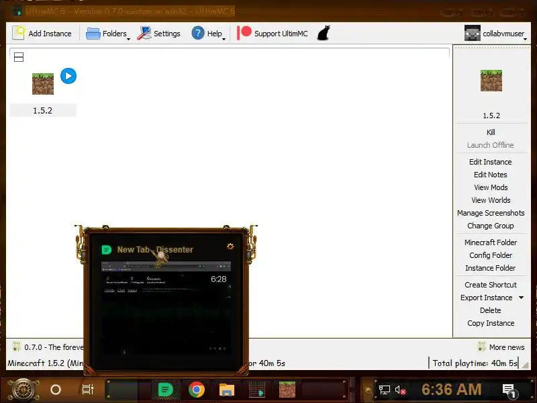Click Copy Instance
Viewport: 537px width, 403px height.
(491, 323)
